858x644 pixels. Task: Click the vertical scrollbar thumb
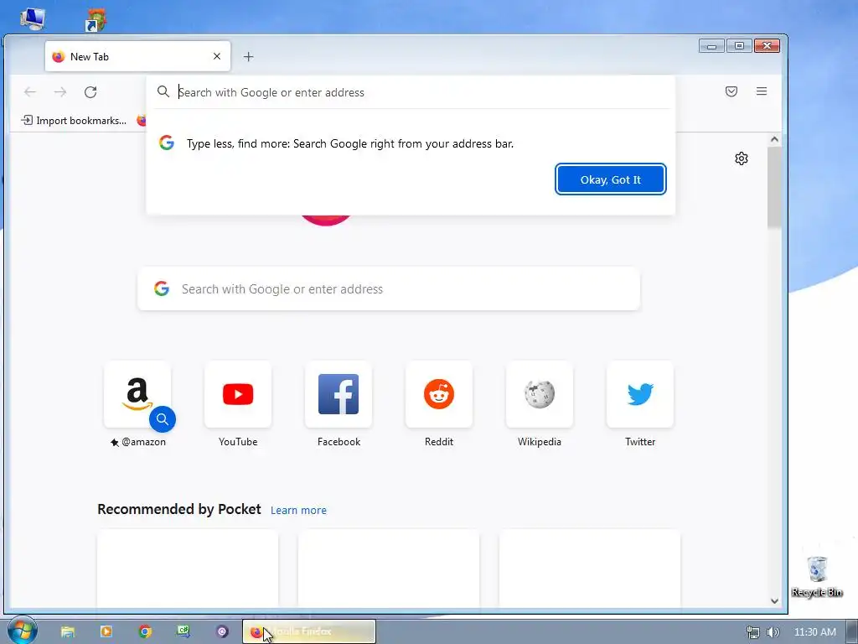tap(774, 187)
